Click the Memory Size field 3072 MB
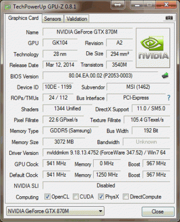180x222 pixels. (64, 142)
